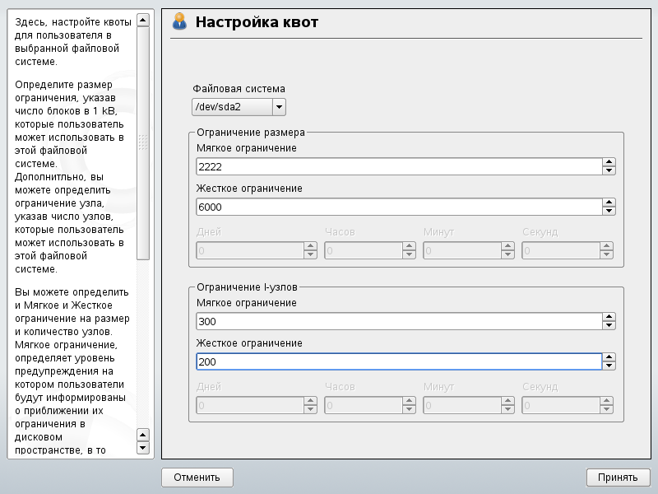Click the help panel vertical scrollbar handle
Image resolution: width=658 pixels, height=494 pixels.
coord(142,142)
